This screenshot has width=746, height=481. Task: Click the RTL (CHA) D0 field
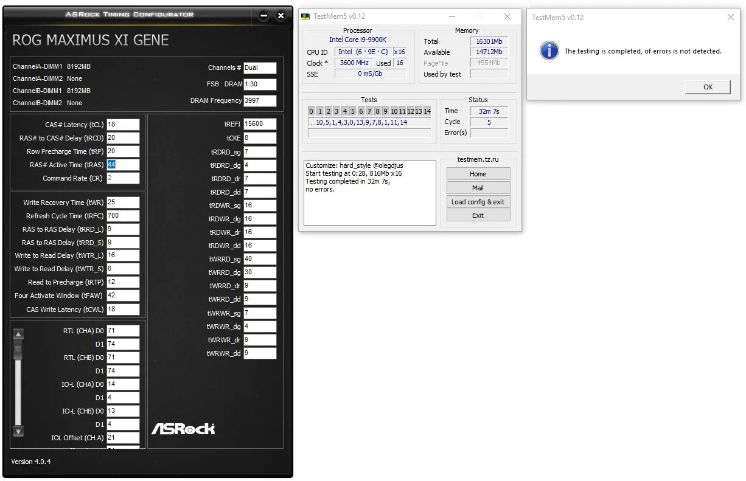tap(123, 331)
